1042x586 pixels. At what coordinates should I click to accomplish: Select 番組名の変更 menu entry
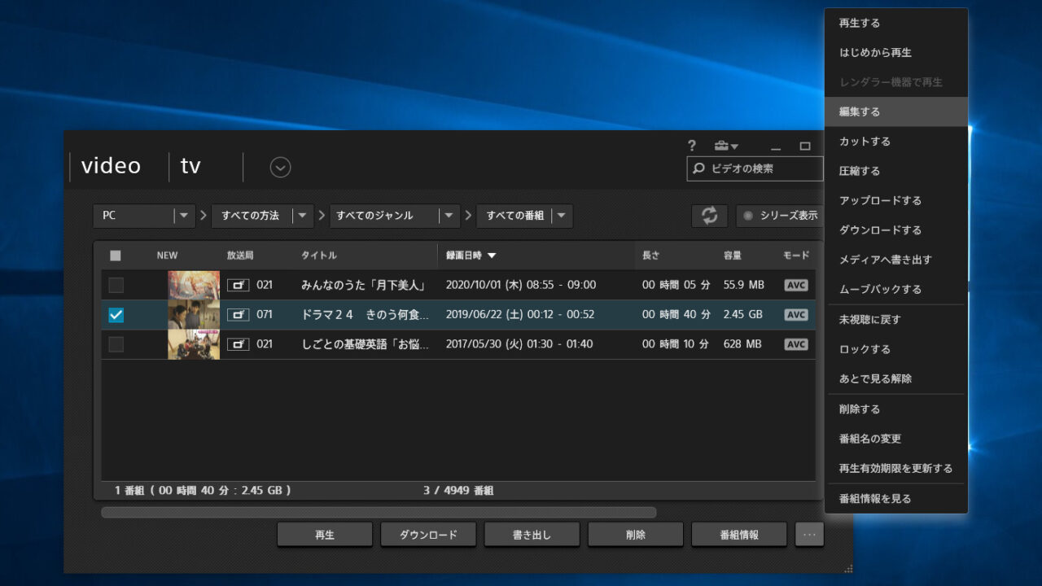point(870,439)
